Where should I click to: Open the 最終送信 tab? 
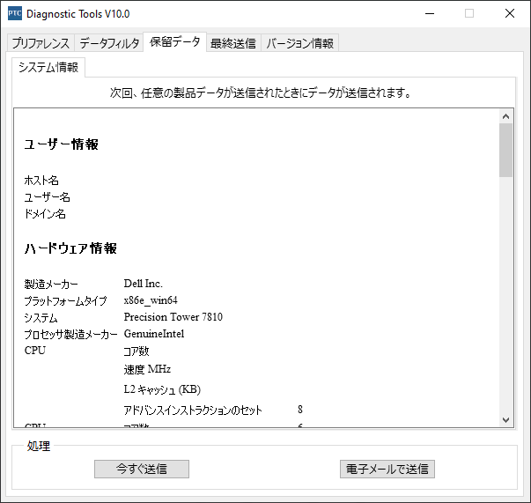(x=233, y=43)
